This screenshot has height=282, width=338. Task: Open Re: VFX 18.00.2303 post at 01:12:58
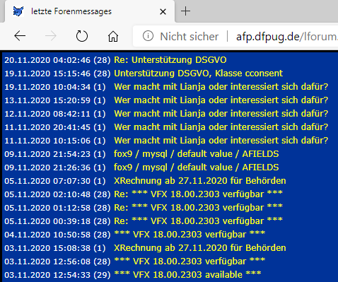198,208
